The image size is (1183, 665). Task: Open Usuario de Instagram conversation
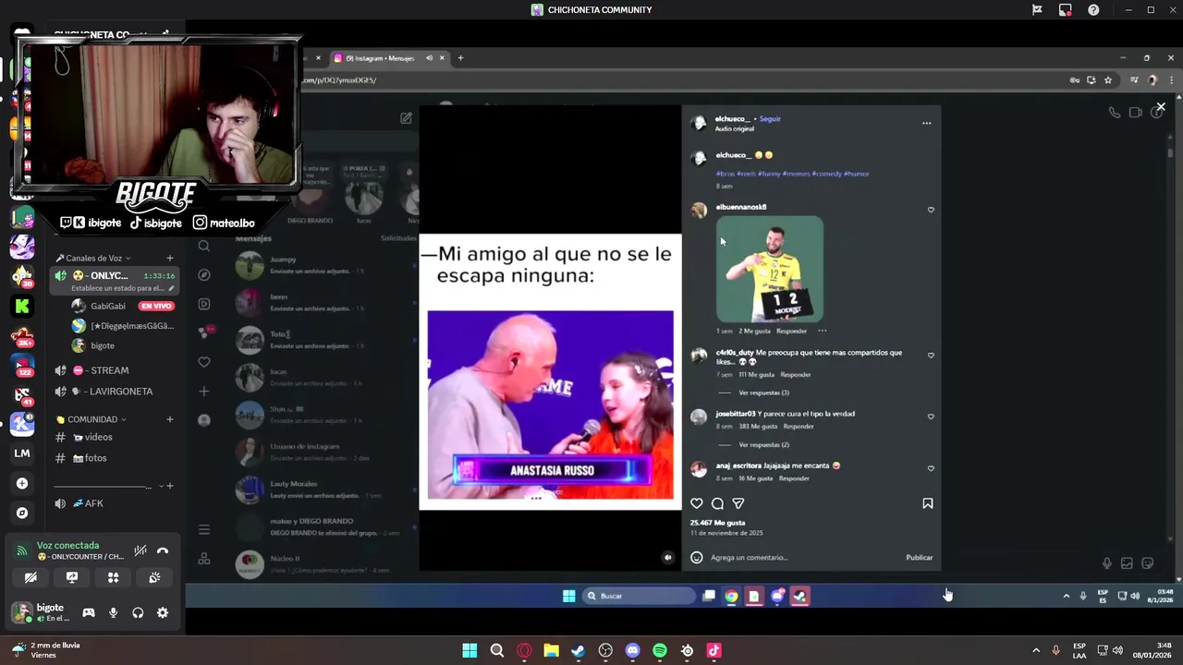pos(323,452)
